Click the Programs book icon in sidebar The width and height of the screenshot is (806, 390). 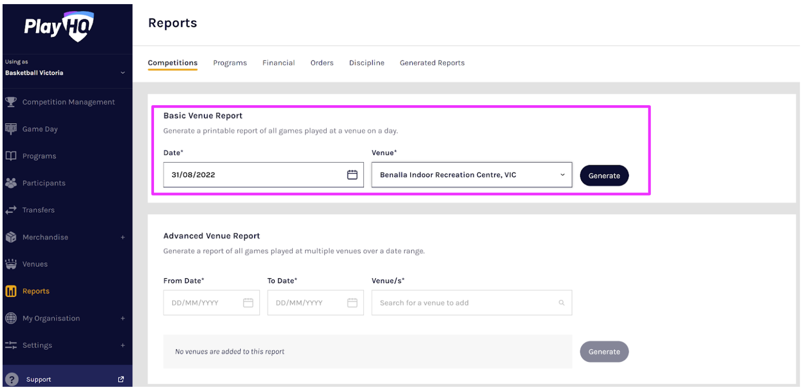point(11,156)
